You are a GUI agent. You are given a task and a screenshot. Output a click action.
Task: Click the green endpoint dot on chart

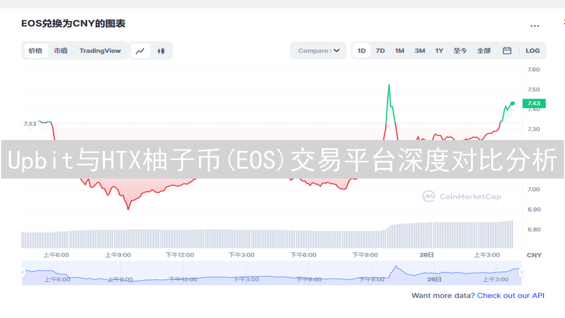coord(512,103)
